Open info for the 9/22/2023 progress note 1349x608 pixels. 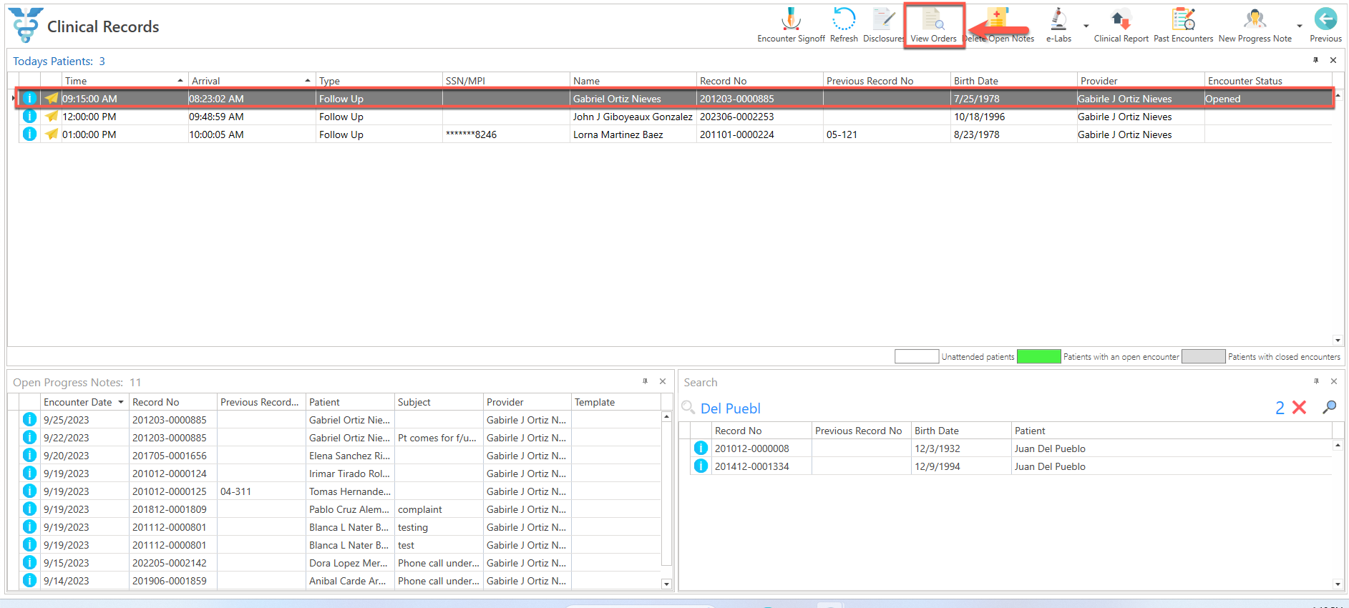tap(29, 438)
